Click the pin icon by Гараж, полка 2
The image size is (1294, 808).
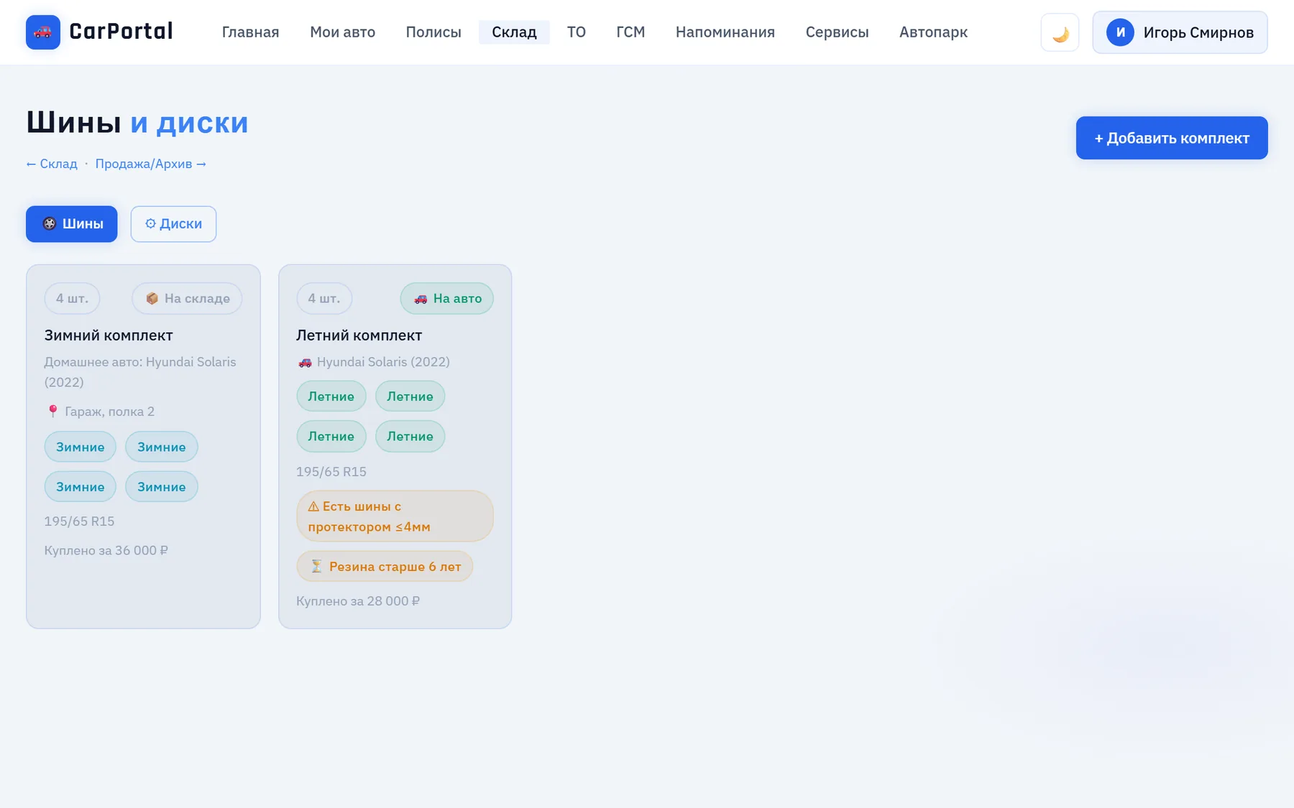pos(52,412)
